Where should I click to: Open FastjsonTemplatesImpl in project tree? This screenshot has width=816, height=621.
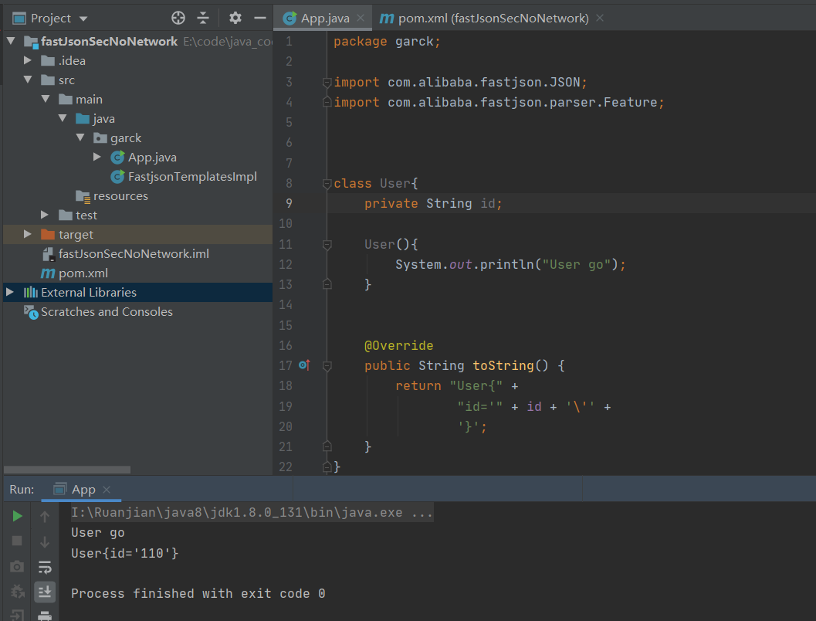pyautogui.click(x=191, y=177)
